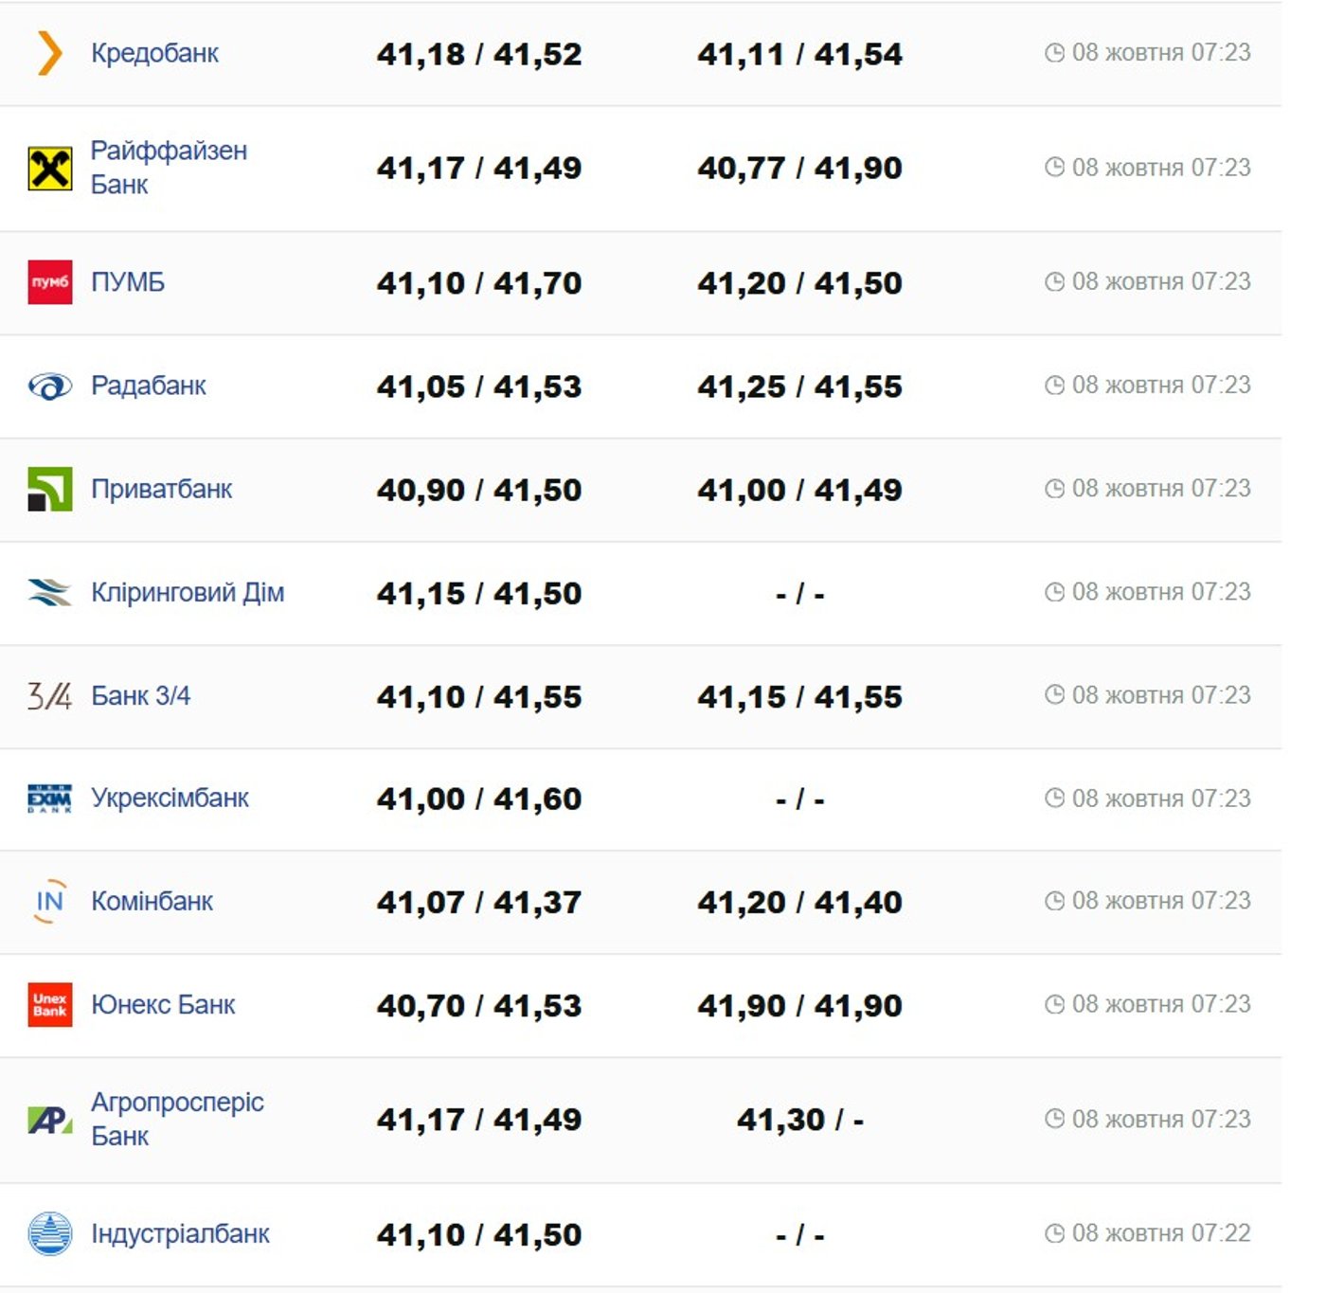This screenshot has height=1293, width=1326.
Task: Click the Kredobank orange chevron logo
Action: point(49,53)
